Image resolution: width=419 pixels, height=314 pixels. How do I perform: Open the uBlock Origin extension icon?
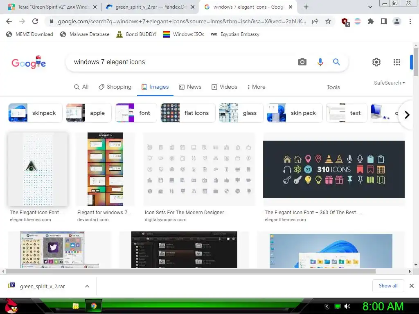coord(345,22)
